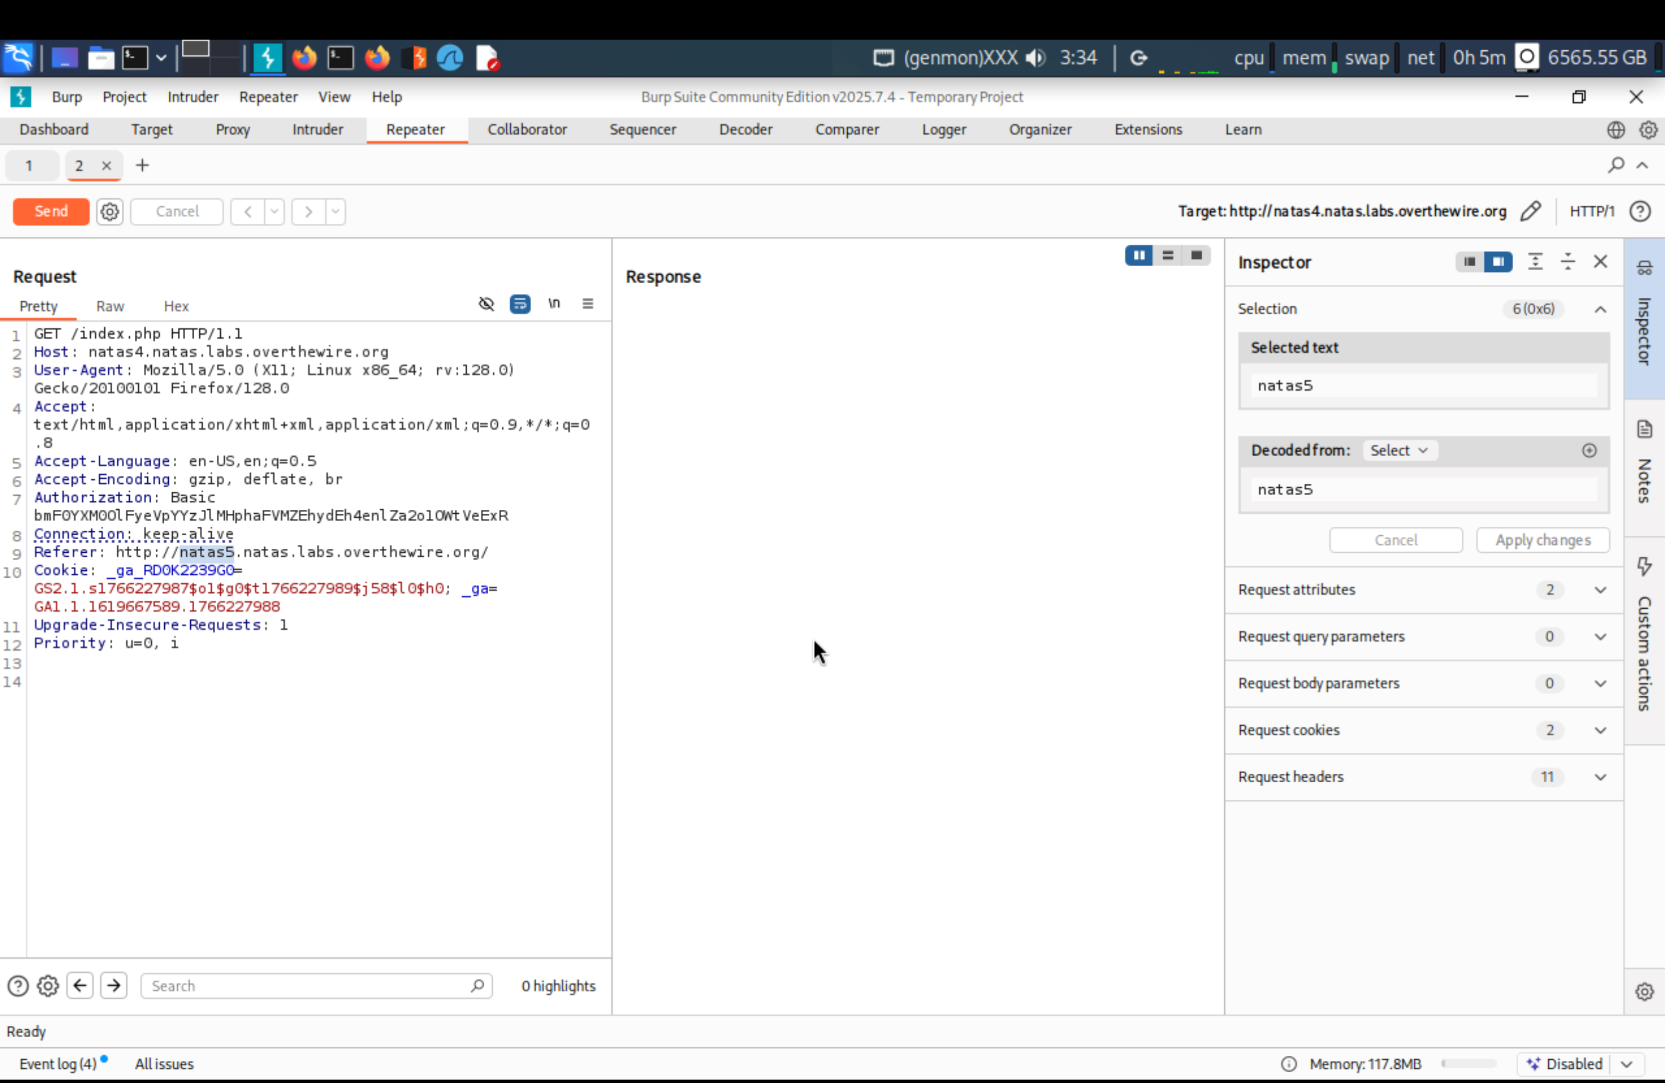The height and width of the screenshot is (1083, 1665).
Task: Show newline characters \n icon
Action: tap(554, 304)
